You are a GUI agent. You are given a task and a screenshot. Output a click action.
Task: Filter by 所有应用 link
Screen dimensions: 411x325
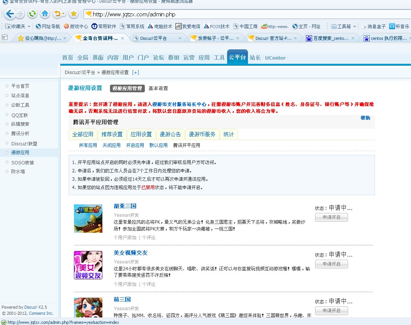pos(88,145)
